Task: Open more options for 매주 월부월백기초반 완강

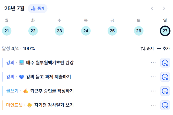Action: tap(153, 63)
